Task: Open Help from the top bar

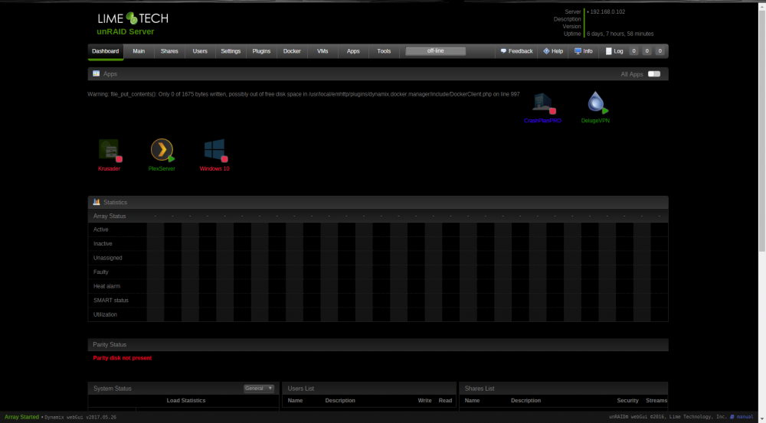Action: (553, 51)
